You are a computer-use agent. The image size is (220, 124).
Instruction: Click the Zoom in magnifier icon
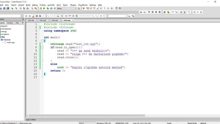[93, 16]
